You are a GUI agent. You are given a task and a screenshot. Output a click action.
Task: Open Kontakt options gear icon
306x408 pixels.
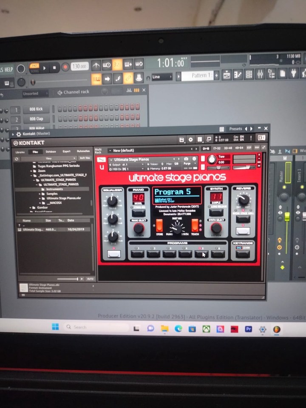190,140
